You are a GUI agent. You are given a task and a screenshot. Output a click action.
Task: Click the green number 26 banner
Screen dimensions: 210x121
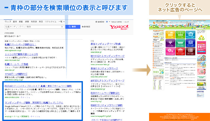pyautogui.click(x=159, y=72)
